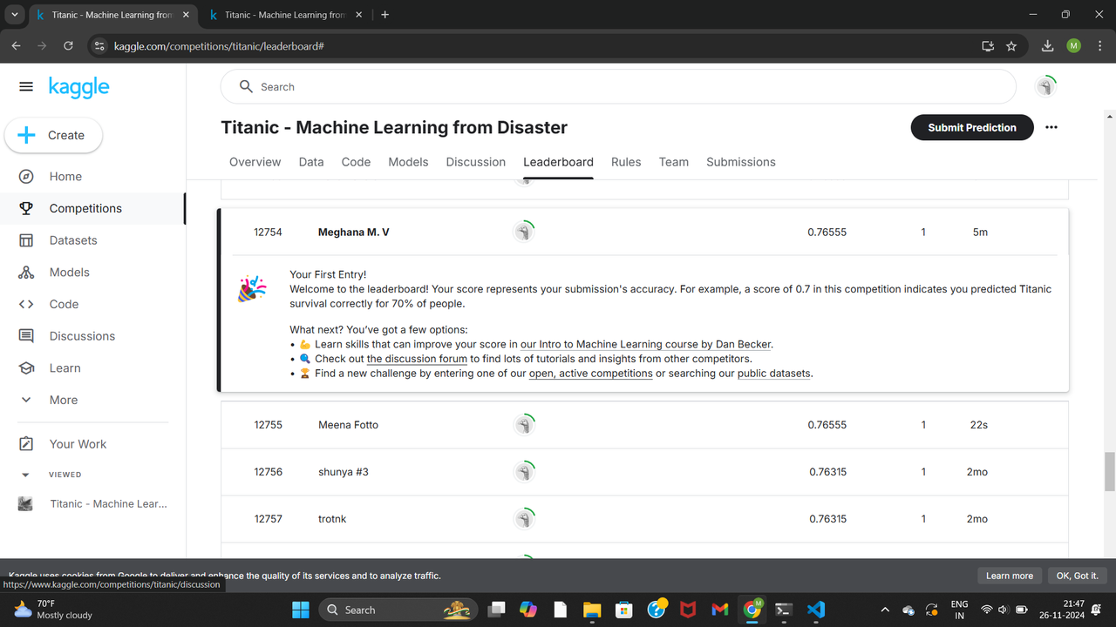Click Learn more on cookie banner
1116x627 pixels.
pos(1010,576)
